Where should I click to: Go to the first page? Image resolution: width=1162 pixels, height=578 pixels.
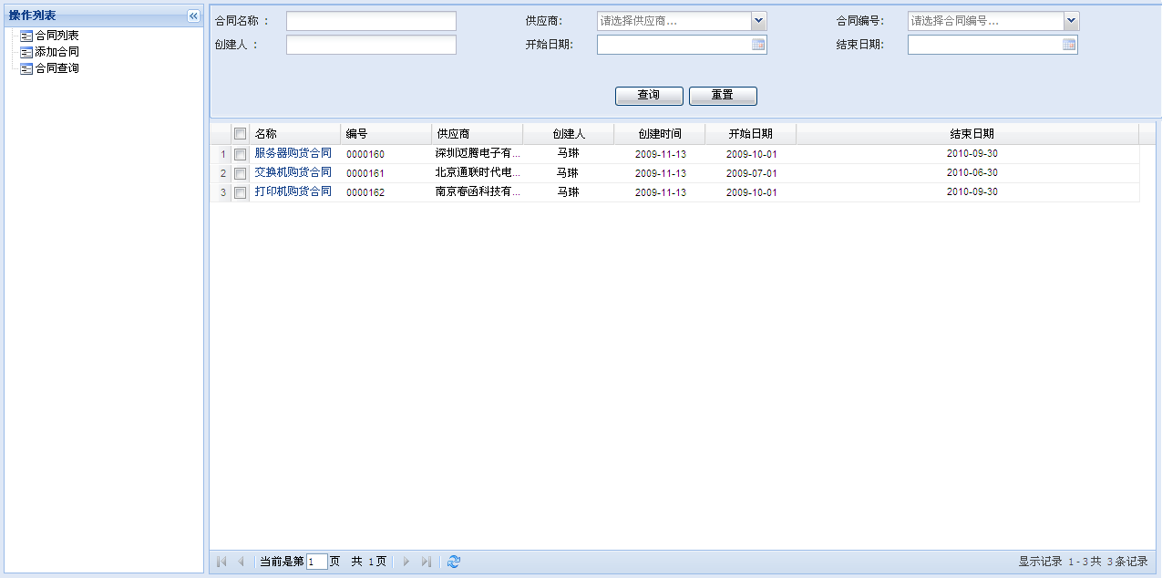221,562
